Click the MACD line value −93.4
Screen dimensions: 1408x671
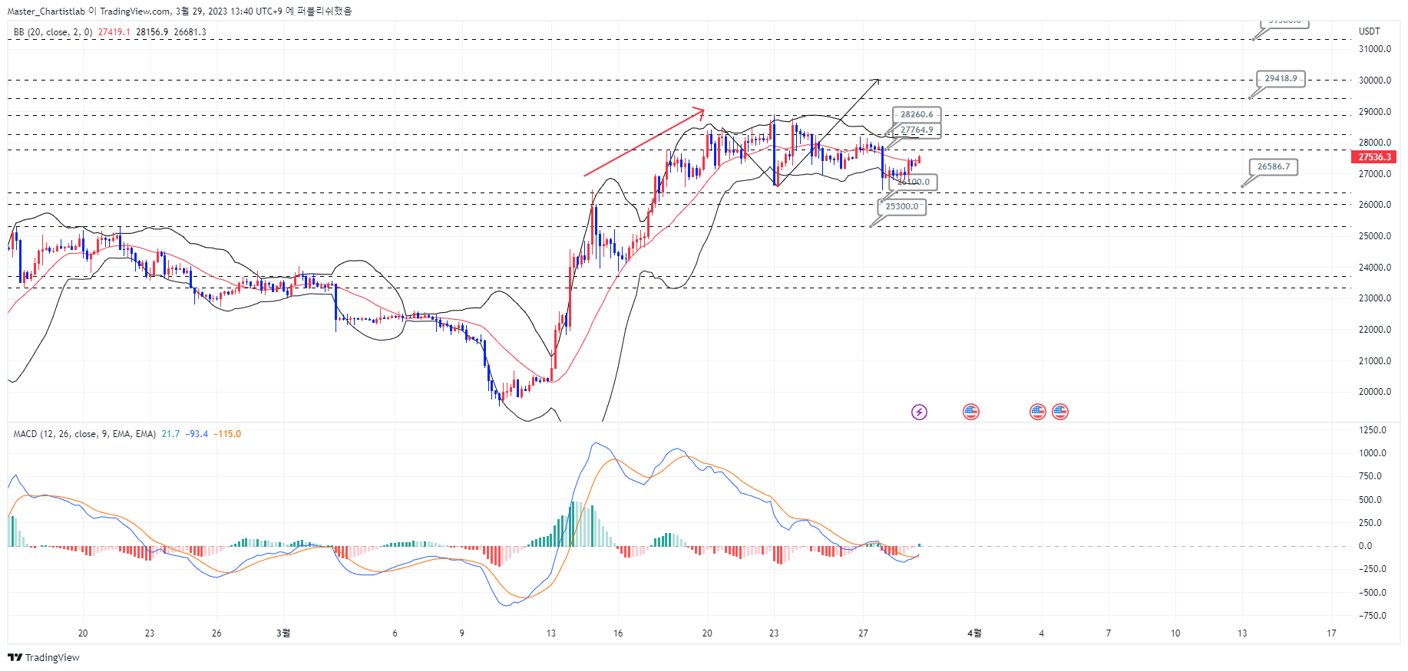pos(197,434)
